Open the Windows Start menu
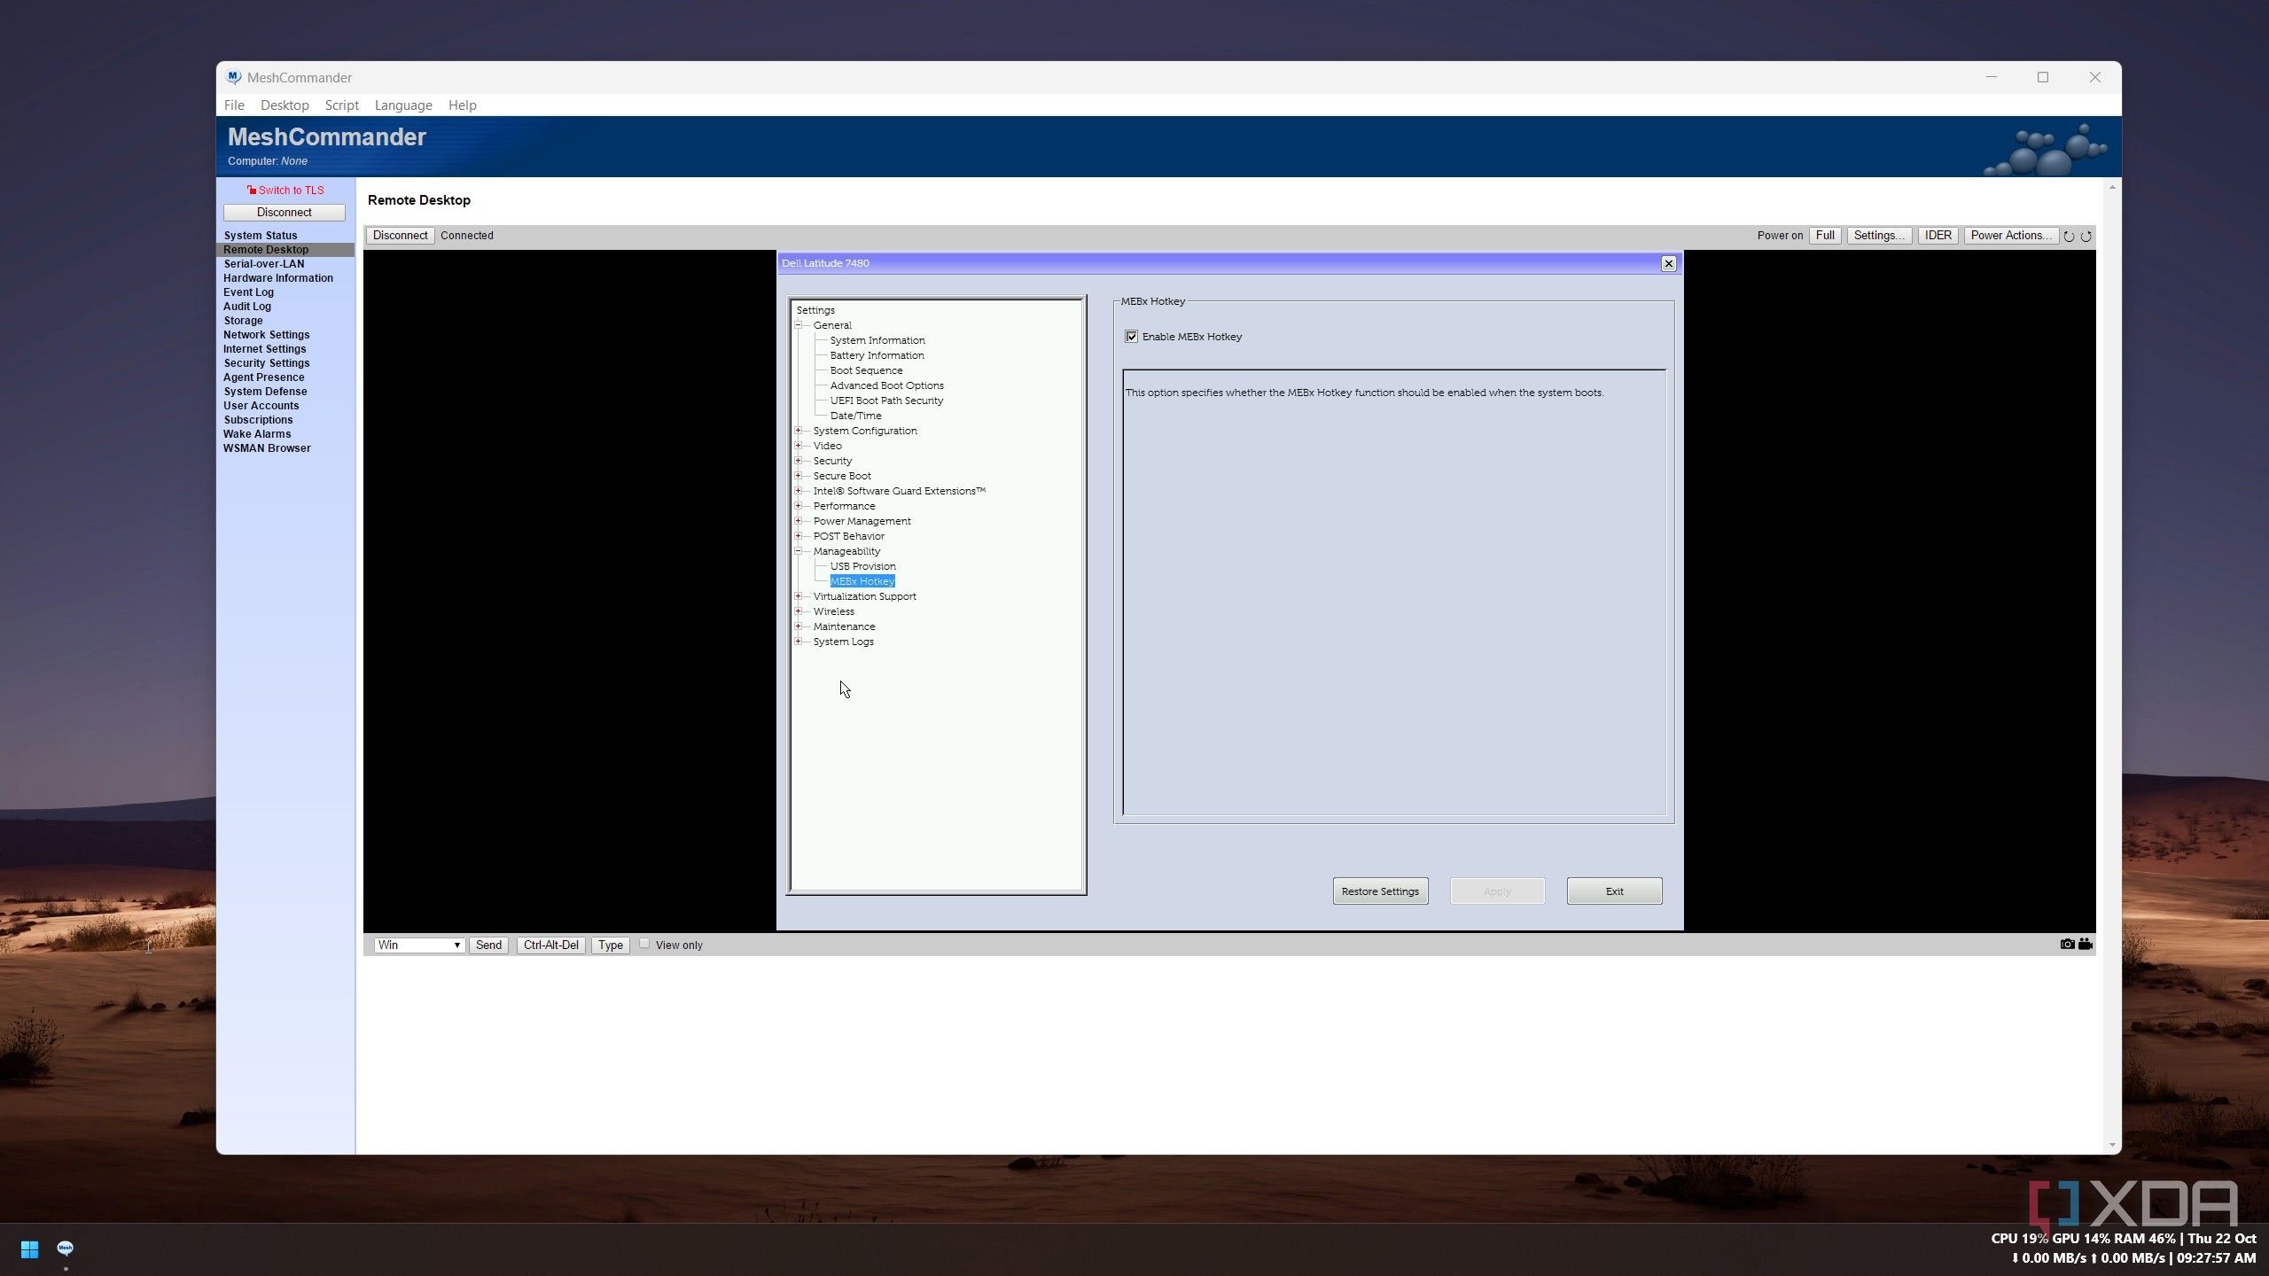Image resolution: width=2269 pixels, height=1276 pixels. tap(29, 1249)
